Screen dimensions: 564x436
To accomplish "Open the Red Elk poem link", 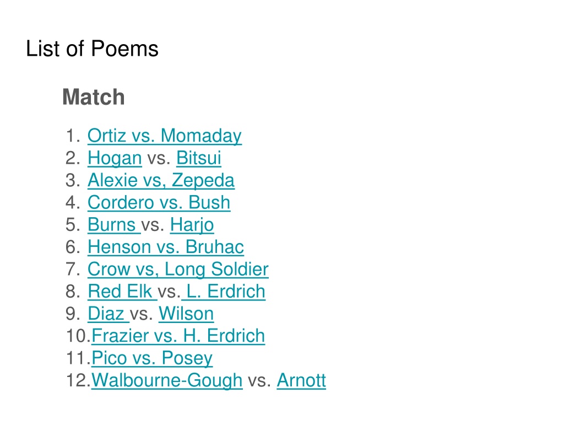I will point(122,292).
